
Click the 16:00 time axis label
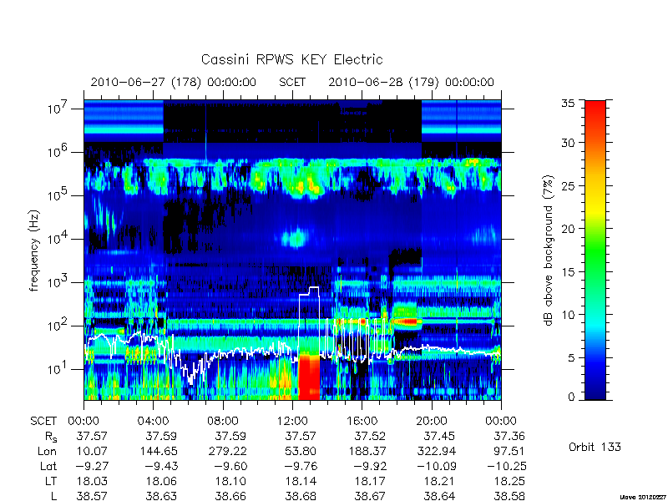tap(362, 422)
